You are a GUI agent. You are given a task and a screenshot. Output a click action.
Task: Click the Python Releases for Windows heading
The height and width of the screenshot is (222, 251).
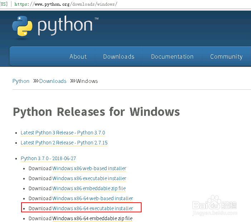coord(97,112)
